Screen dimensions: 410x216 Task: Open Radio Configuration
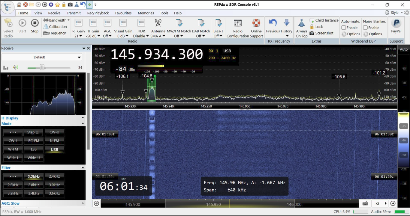[x=238, y=28]
